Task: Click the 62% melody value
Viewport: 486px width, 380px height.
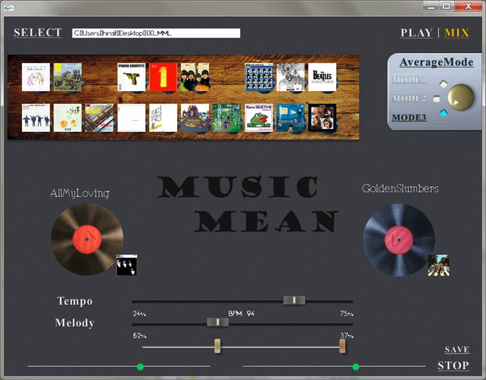Action: pyautogui.click(x=139, y=335)
